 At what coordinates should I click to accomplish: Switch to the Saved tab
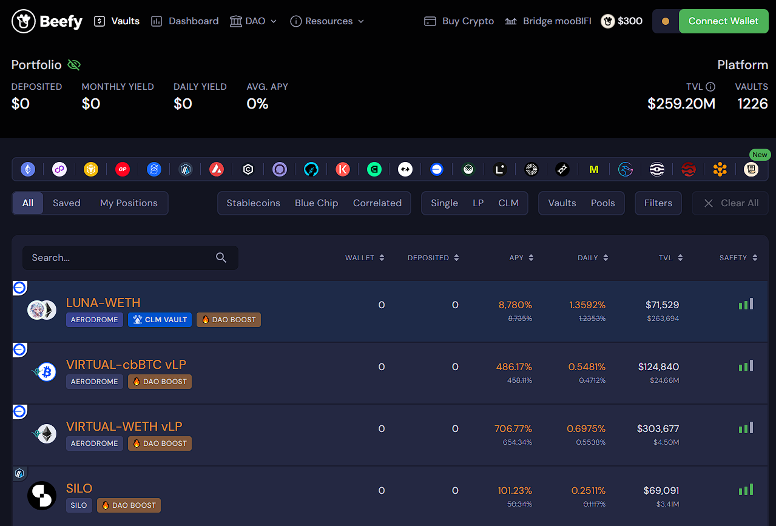click(x=66, y=203)
